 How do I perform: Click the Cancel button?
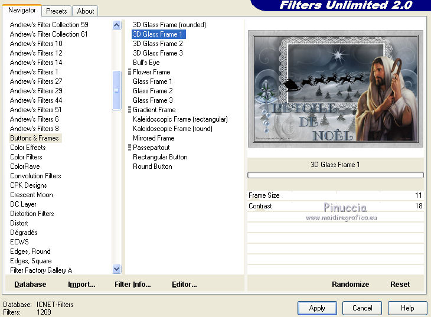[x=362, y=308]
